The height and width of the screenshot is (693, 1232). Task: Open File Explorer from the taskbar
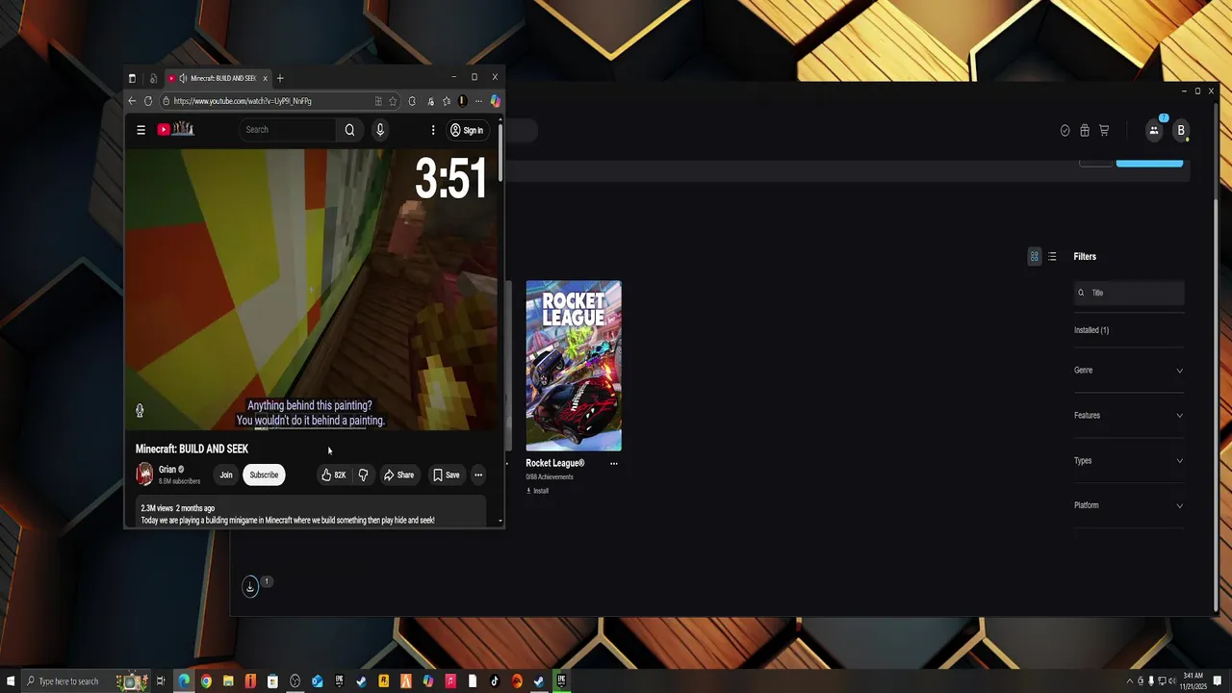click(x=228, y=681)
